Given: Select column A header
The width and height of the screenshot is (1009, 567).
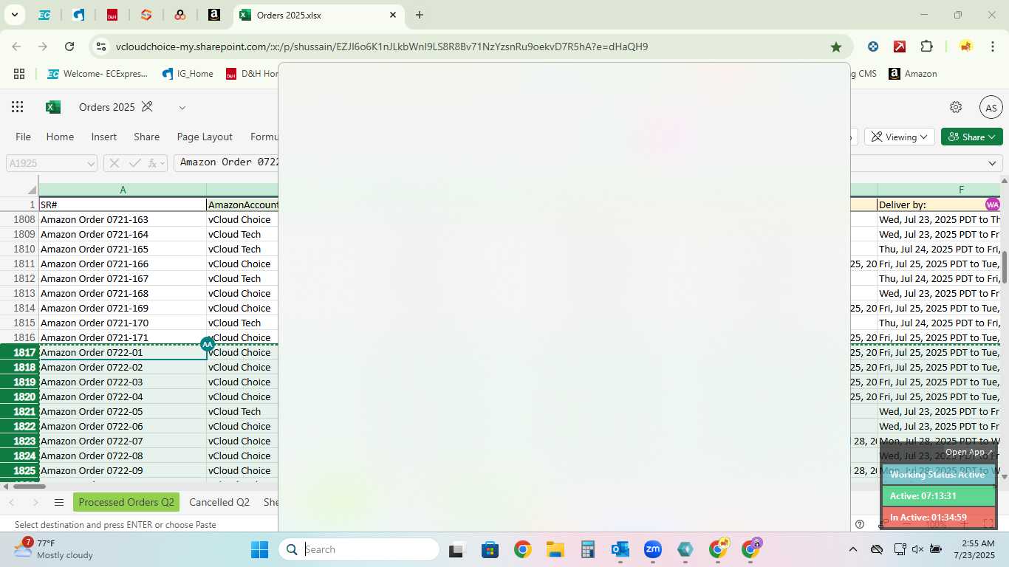Looking at the screenshot, I should [123, 190].
